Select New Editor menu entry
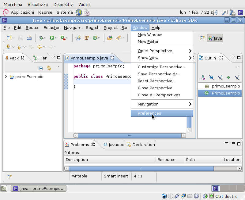Image resolution: width=245 pixels, height=200 pixels. coord(162,42)
